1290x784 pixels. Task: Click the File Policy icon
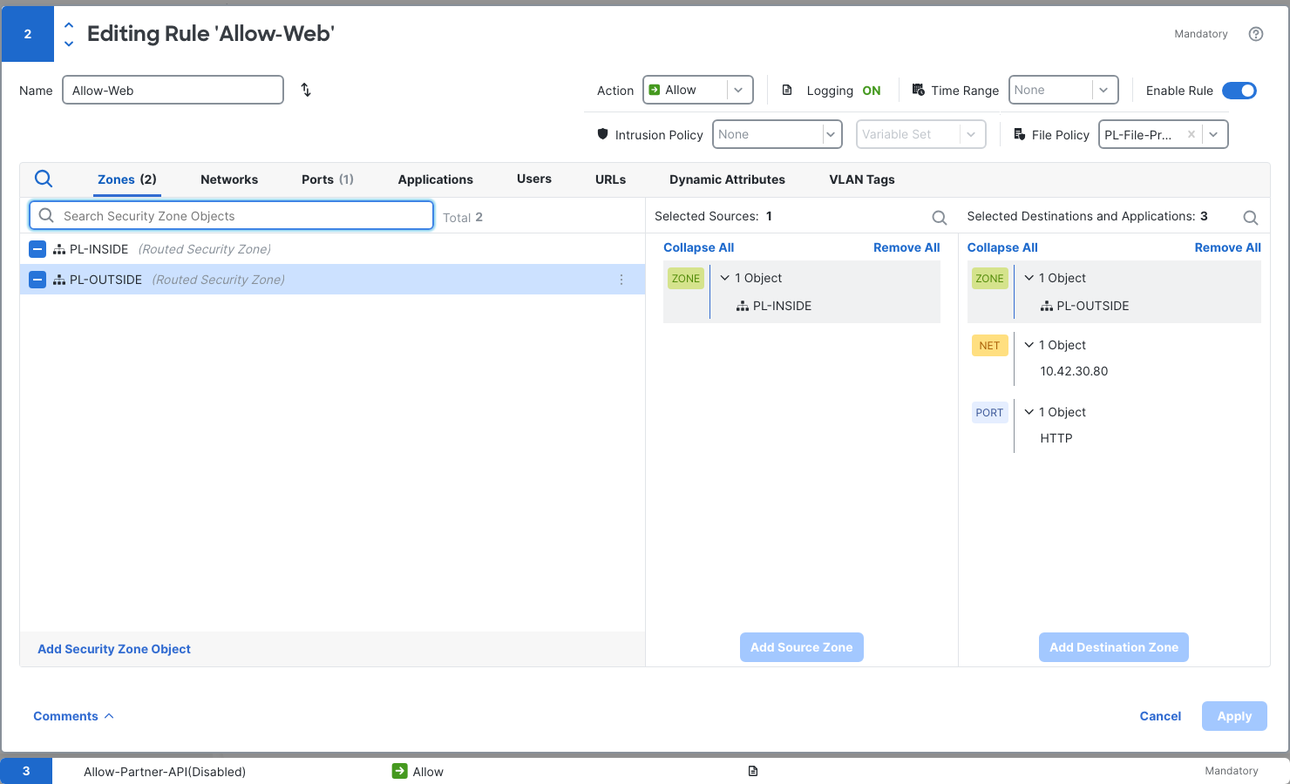pos(1019,134)
